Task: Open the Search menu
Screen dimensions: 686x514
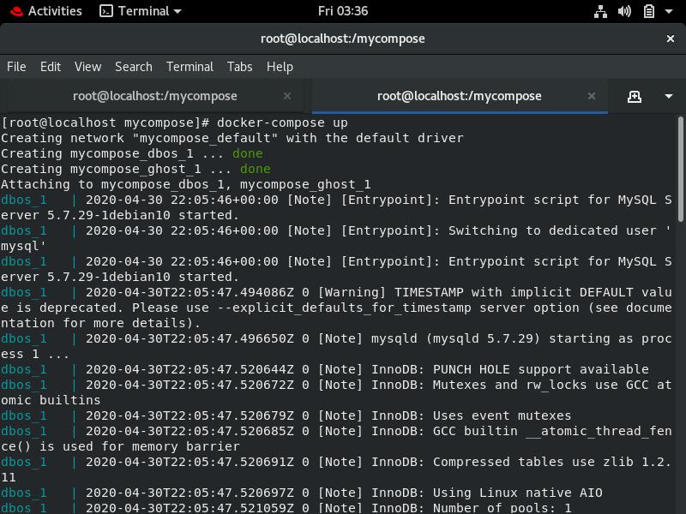Action: [133, 67]
